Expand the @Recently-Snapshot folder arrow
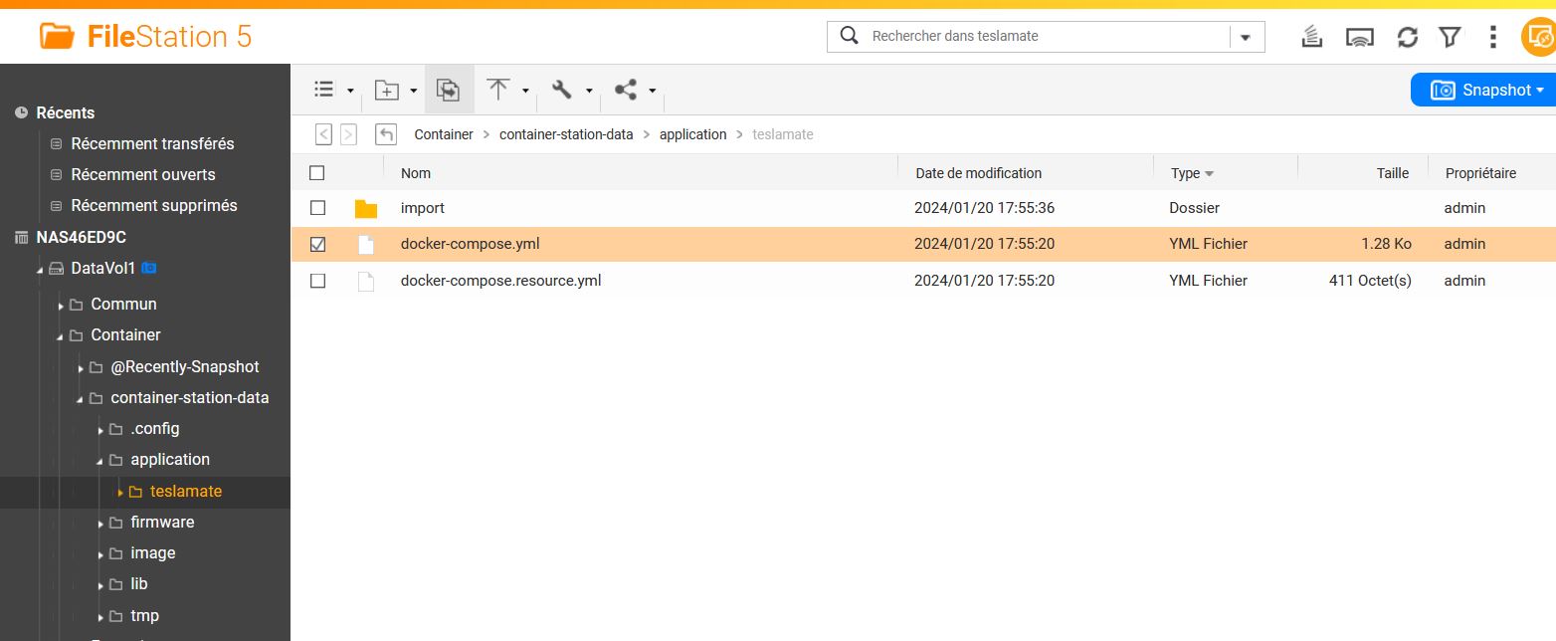The image size is (1556, 641). 81,368
